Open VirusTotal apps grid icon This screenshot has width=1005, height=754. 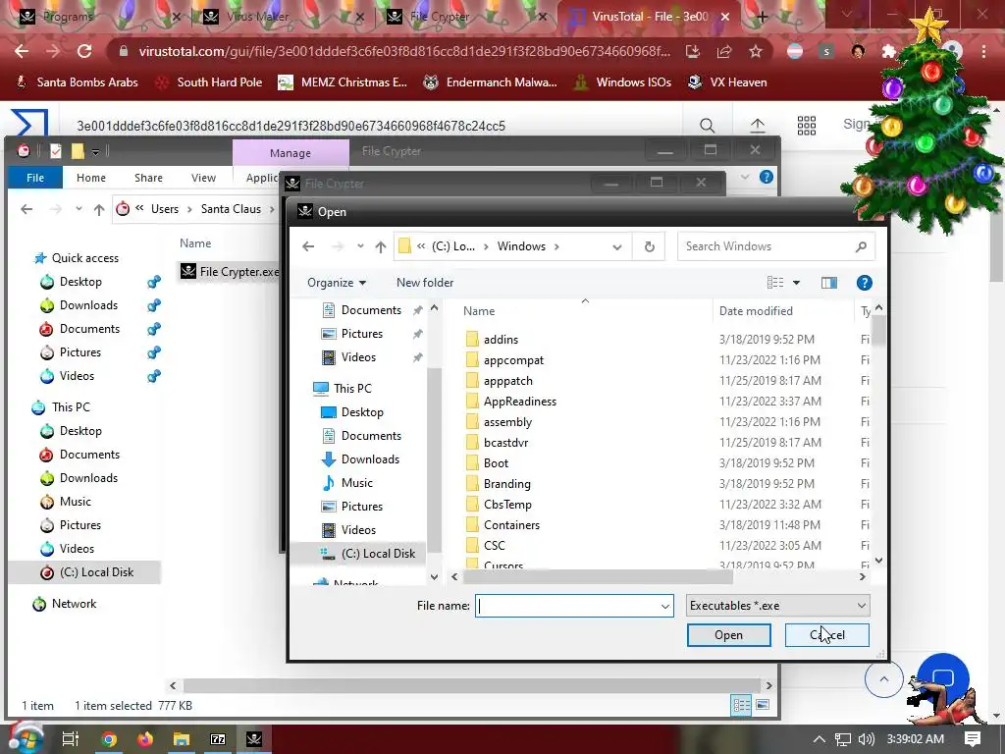[x=807, y=125]
